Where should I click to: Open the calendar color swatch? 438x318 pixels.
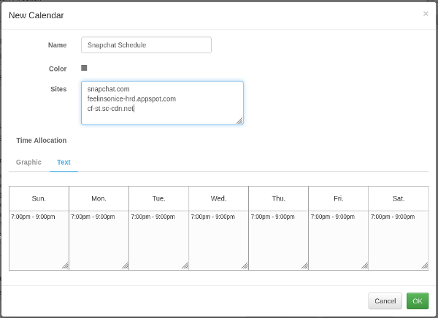84,68
